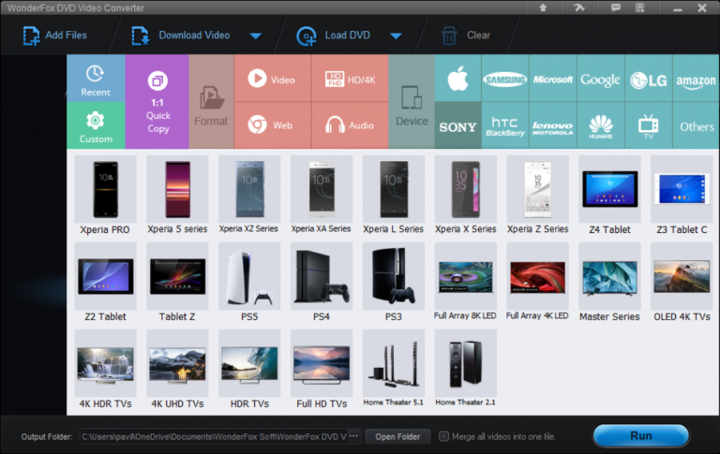The width and height of the screenshot is (720, 454).
Task: Click the Load DVD button
Action: coord(334,36)
